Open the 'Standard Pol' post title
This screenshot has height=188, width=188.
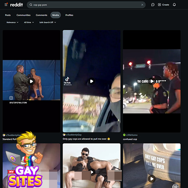pyautogui.click(x=9, y=139)
